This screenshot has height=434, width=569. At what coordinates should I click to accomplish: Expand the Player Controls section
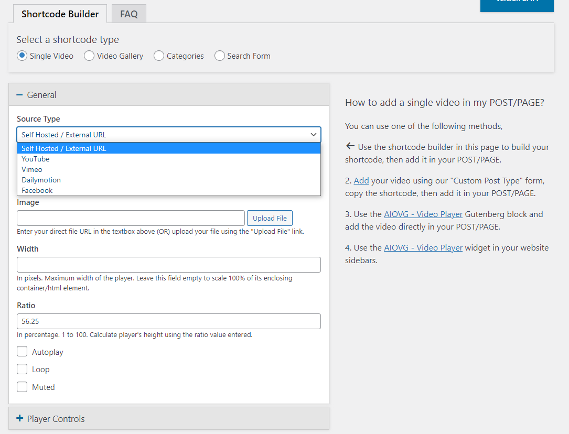pos(19,419)
